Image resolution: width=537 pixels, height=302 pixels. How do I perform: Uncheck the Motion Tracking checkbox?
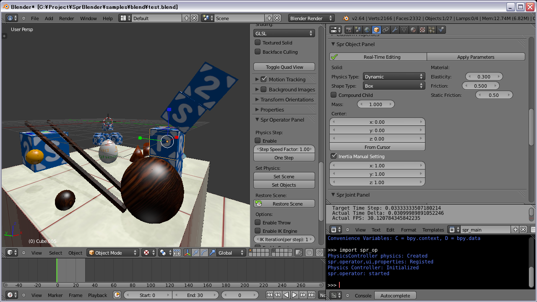(x=263, y=79)
